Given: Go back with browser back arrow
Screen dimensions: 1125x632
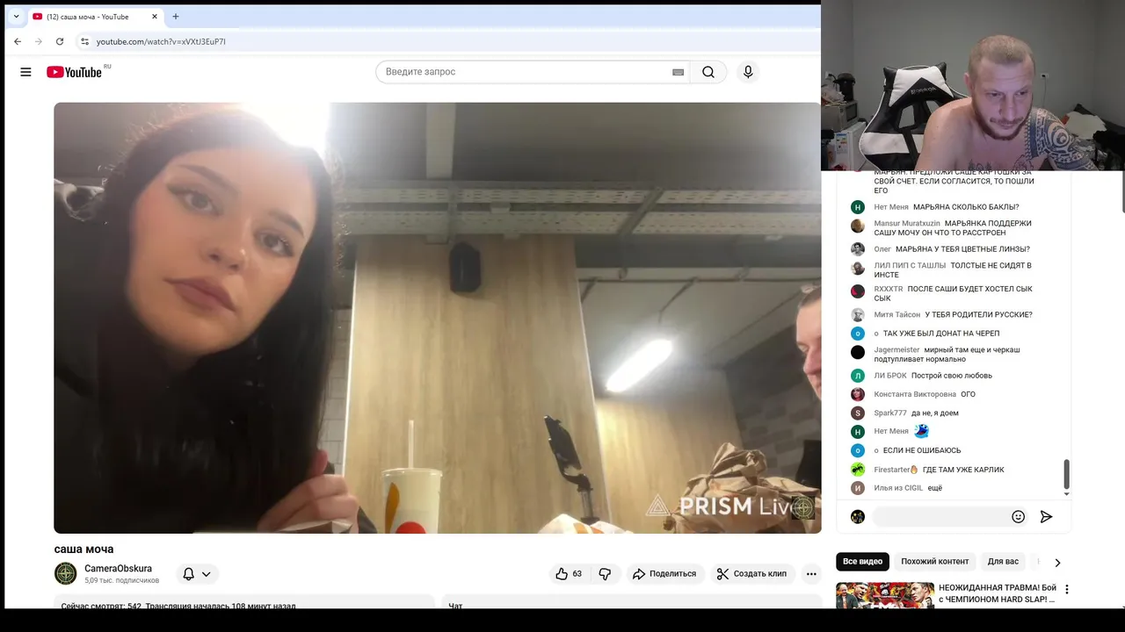Looking at the screenshot, I should pos(18,41).
